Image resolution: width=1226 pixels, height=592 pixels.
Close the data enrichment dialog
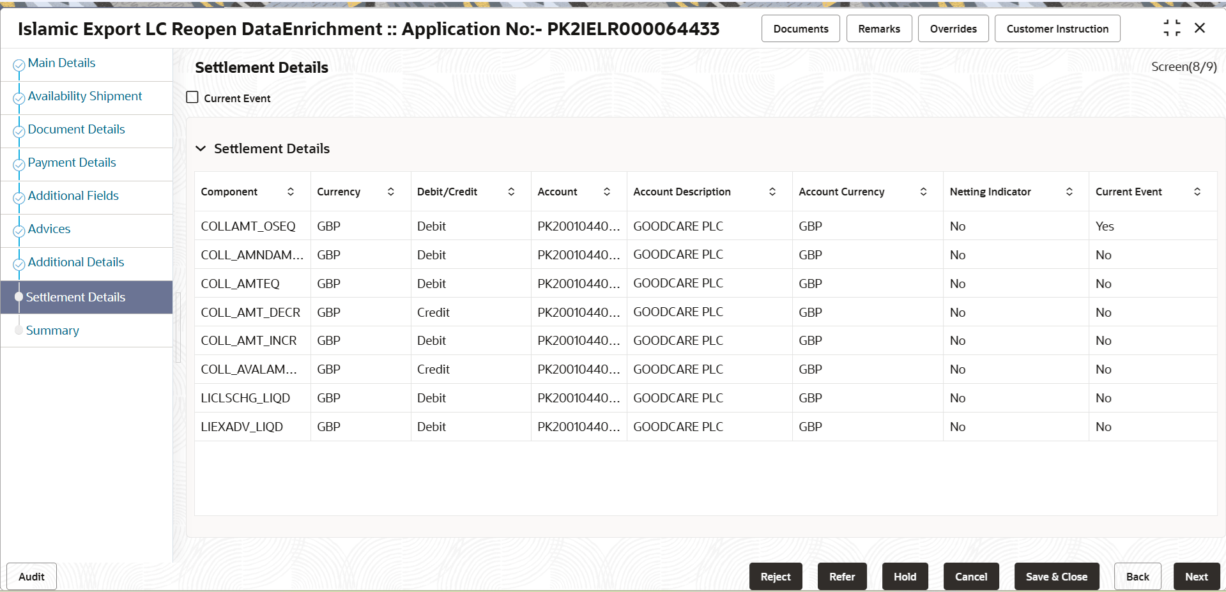[x=1200, y=28]
